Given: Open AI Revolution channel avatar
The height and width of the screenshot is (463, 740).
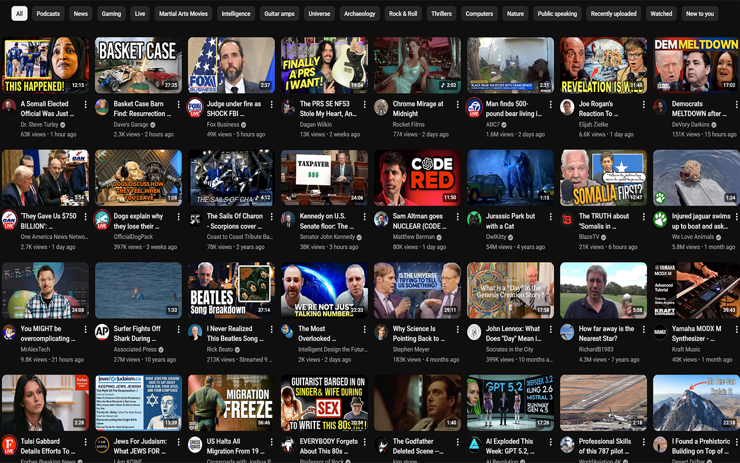Looking at the screenshot, I should tap(474, 444).
